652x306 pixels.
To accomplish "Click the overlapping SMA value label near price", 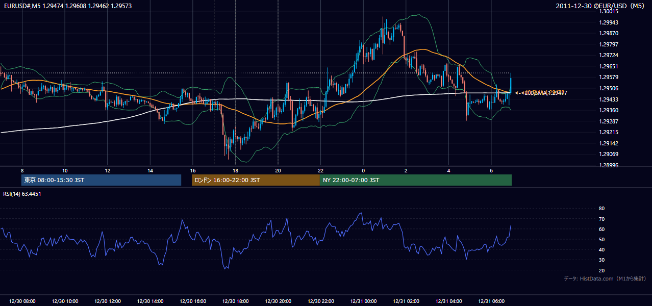I will click(x=541, y=93).
